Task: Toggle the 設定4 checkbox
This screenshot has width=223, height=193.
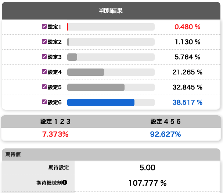Action: pyautogui.click(x=44, y=72)
